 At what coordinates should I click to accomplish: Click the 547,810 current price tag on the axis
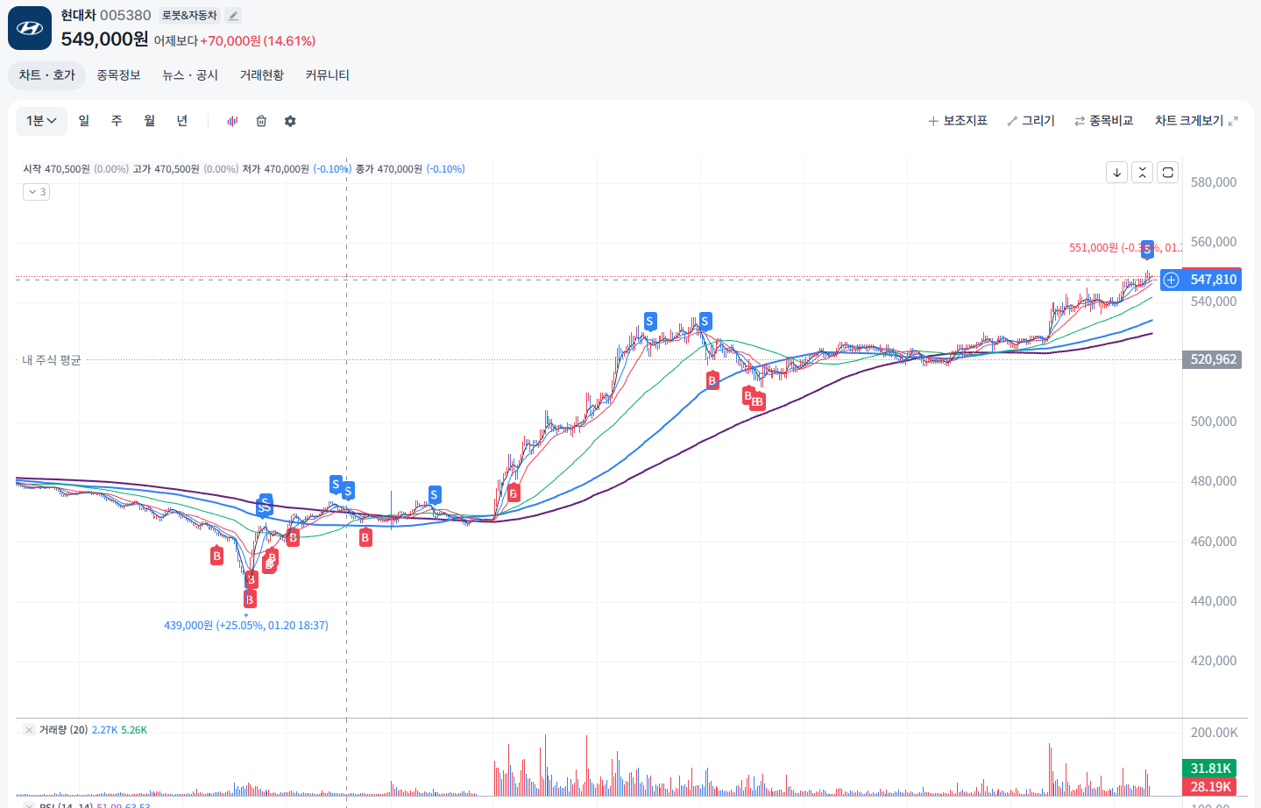(1214, 280)
